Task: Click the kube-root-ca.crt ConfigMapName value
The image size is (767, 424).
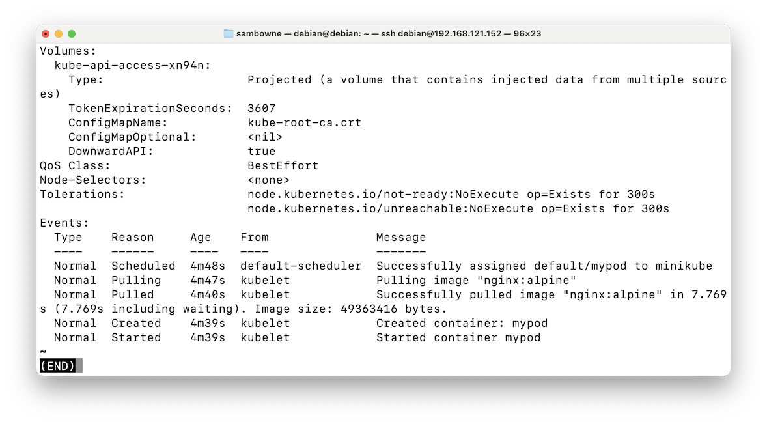Action: pyautogui.click(x=304, y=122)
